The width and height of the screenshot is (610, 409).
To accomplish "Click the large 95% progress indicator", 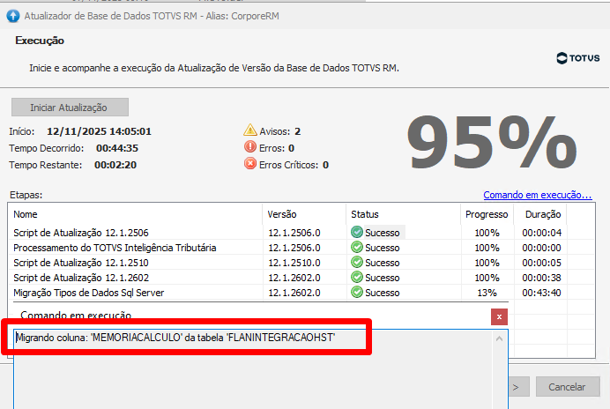I will 492,143.
